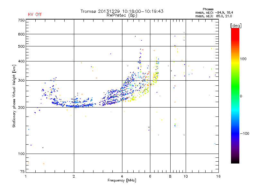Image resolution: width=257 pixels, height=192 pixels.
Task: Click the x-axis tick label '16'
Action: pyautogui.click(x=218, y=176)
